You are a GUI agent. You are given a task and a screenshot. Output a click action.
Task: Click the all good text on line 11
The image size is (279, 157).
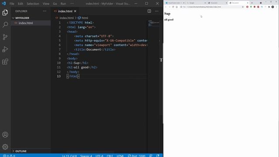81,67
